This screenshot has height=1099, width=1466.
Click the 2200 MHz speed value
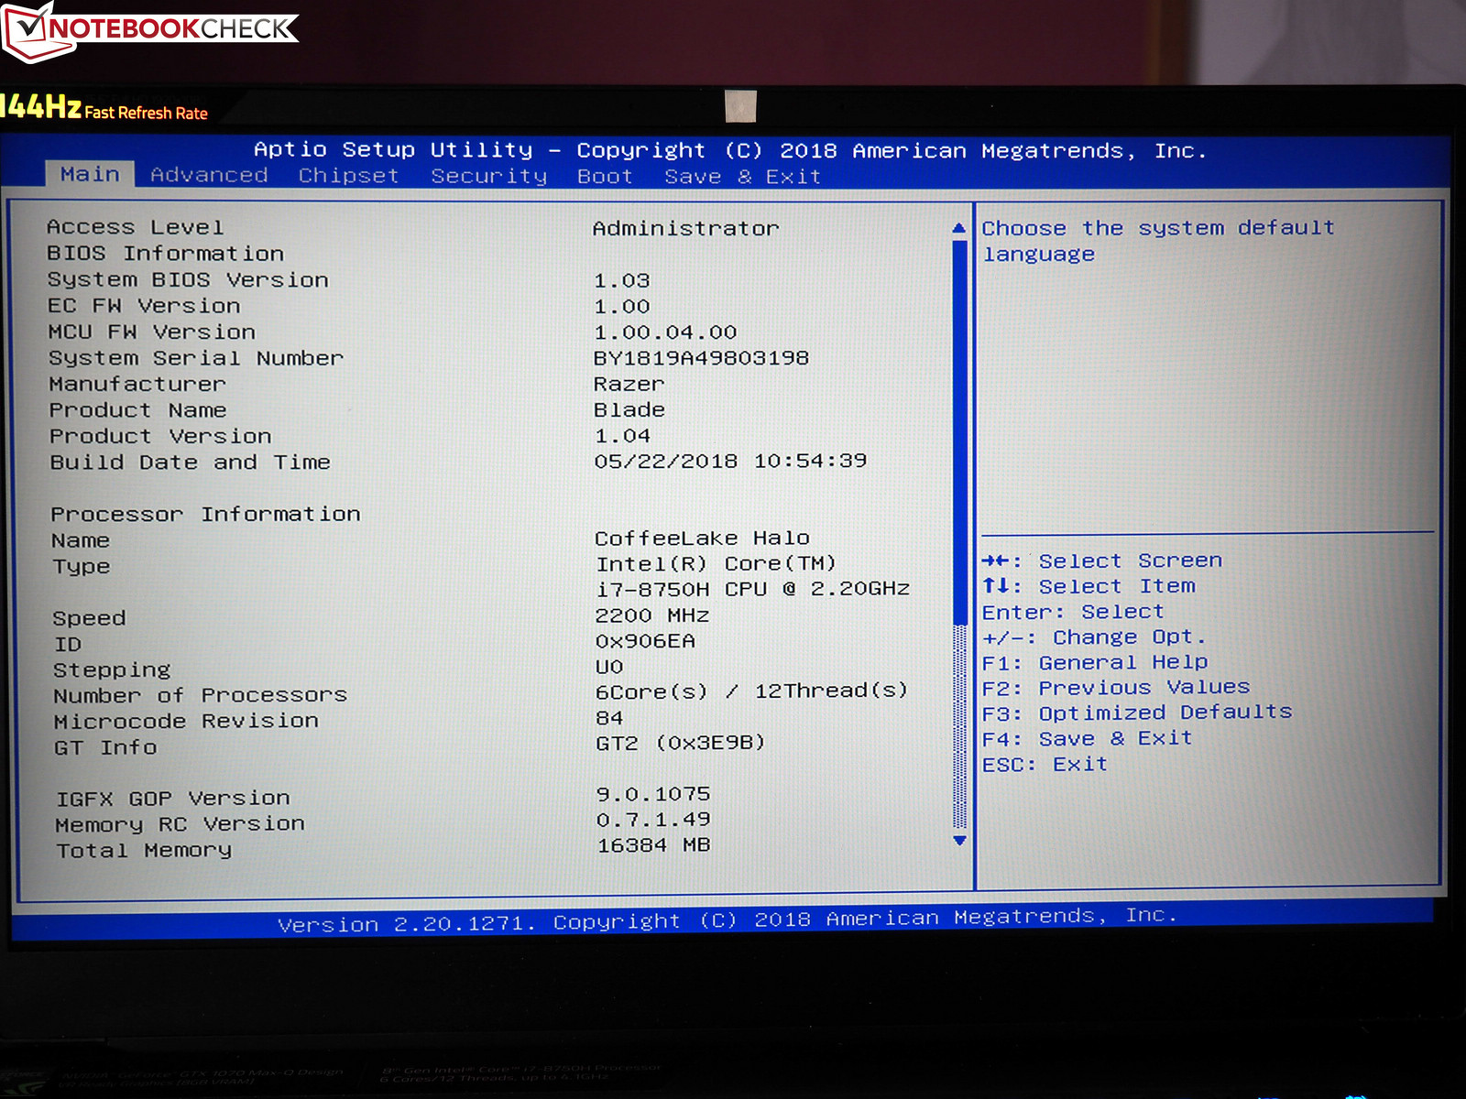point(652,615)
